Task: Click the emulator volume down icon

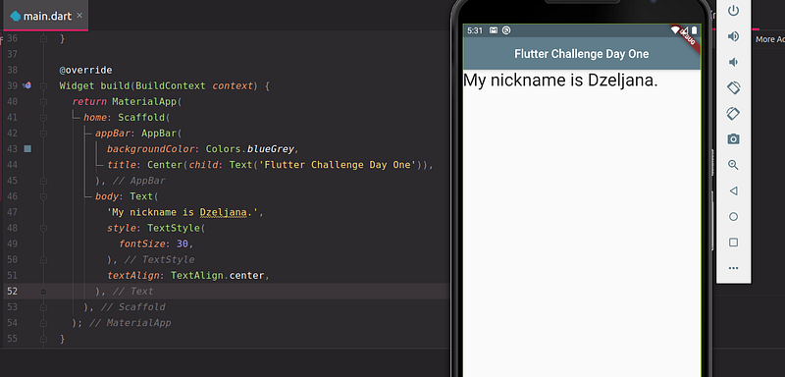Action: point(733,62)
